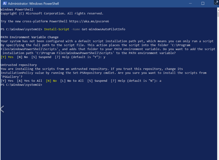Close the PowerShell window with the X
Image resolution: width=219 pixels, height=160 pixels.
pos(216,3)
